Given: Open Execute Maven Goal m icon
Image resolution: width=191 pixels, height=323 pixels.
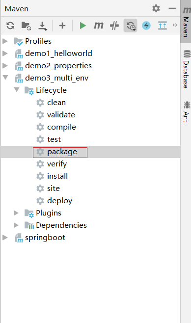Looking at the screenshot, I should point(99,26).
